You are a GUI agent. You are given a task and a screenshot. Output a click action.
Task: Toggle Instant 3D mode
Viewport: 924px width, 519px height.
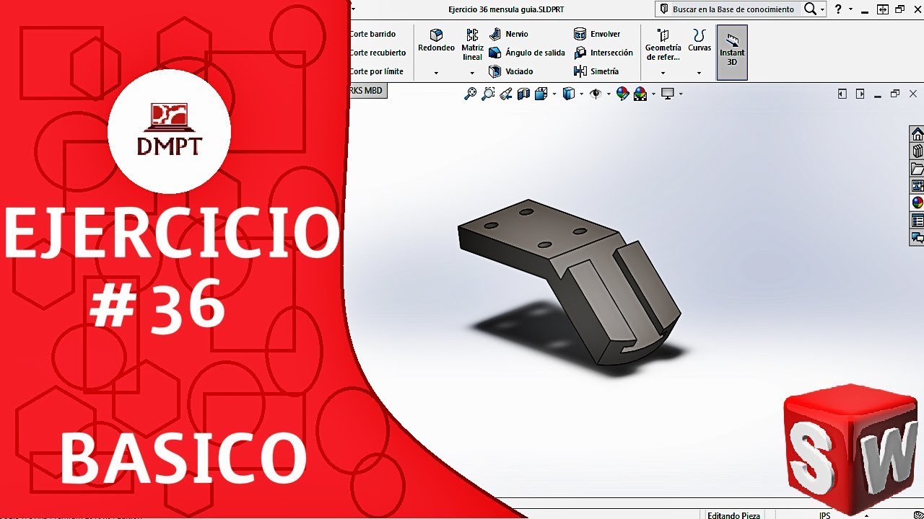click(x=732, y=52)
